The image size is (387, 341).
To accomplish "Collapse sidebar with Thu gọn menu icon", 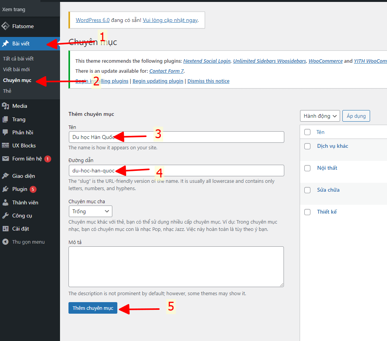I will click(x=5, y=242).
